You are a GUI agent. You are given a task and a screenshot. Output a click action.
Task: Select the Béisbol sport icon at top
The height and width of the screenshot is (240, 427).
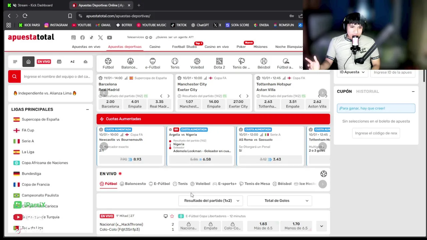(x=264, y=63)
